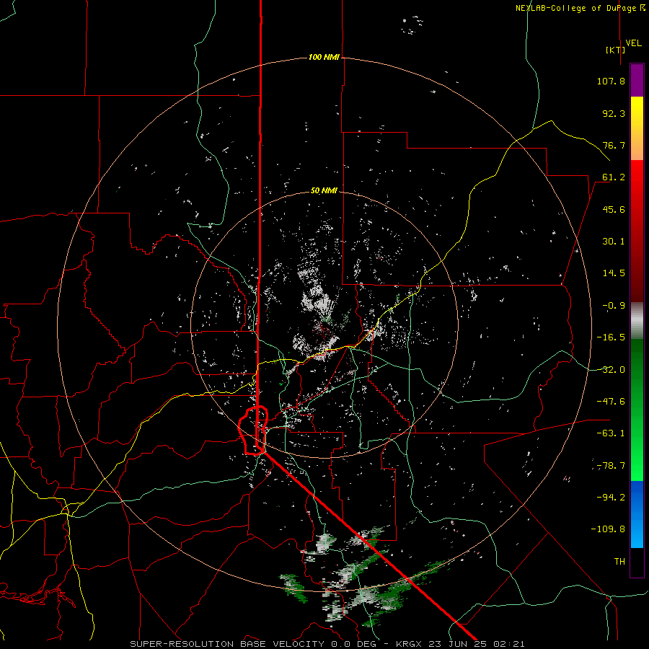
Task: Pick the yellow-orange segment of color scale
Action: pyautogui.click(x=637, y=128)
